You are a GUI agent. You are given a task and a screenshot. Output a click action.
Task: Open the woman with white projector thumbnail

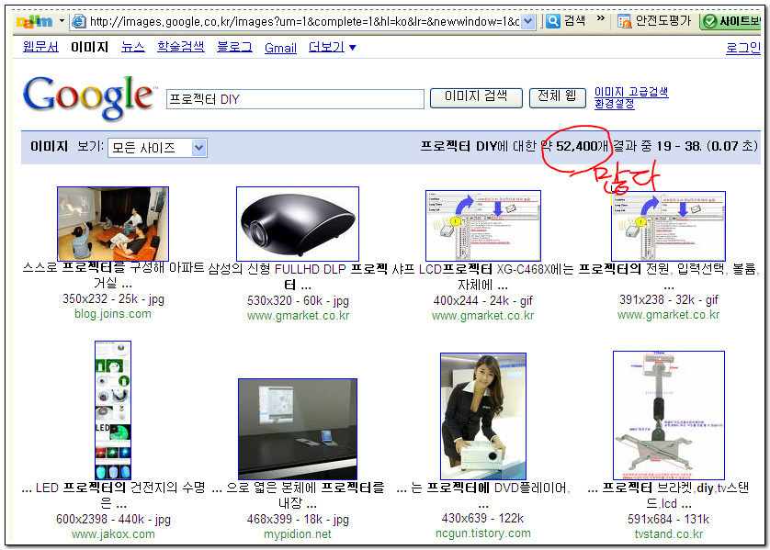(x=483, y=416)
